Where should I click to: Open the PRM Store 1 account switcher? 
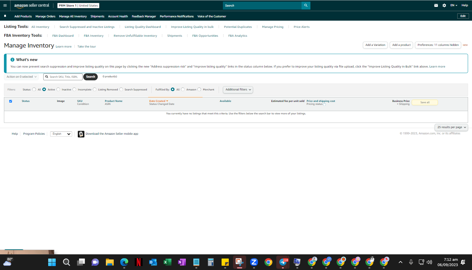coord(78,6)
